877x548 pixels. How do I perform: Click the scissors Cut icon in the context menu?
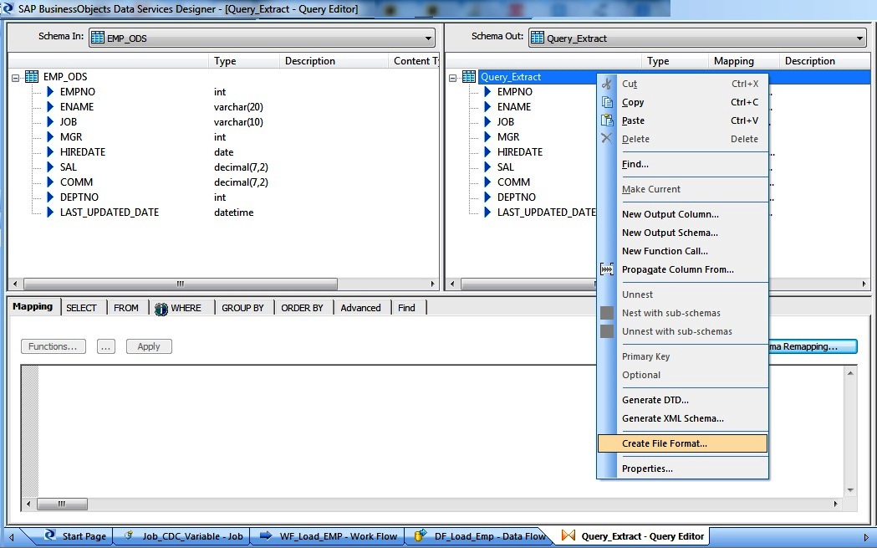coord(607,84)
